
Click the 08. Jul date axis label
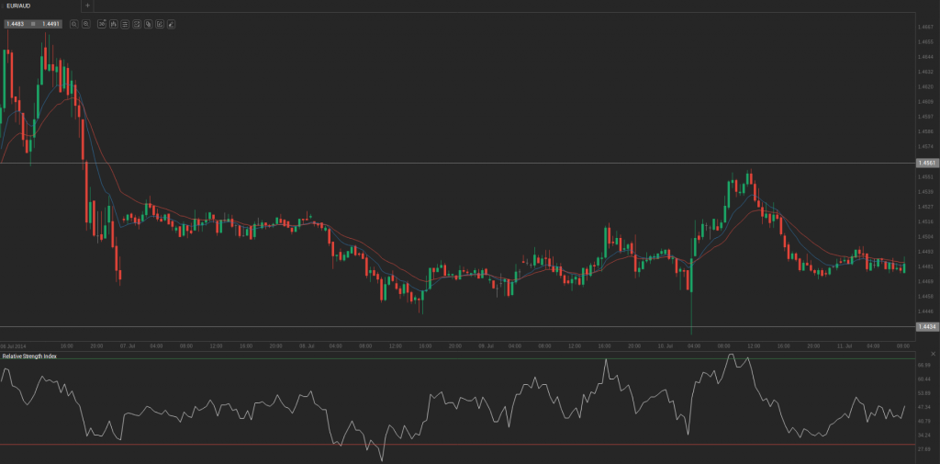point(307,346)
